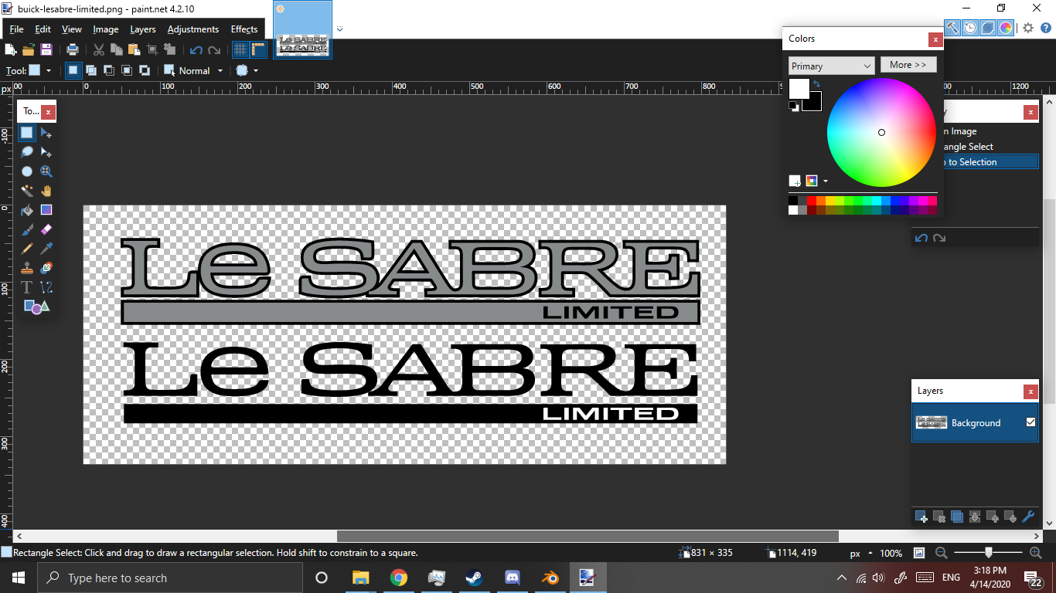Open the Adjustments menu
Viewport: 1056px width, 593px height.
point(193,29)
